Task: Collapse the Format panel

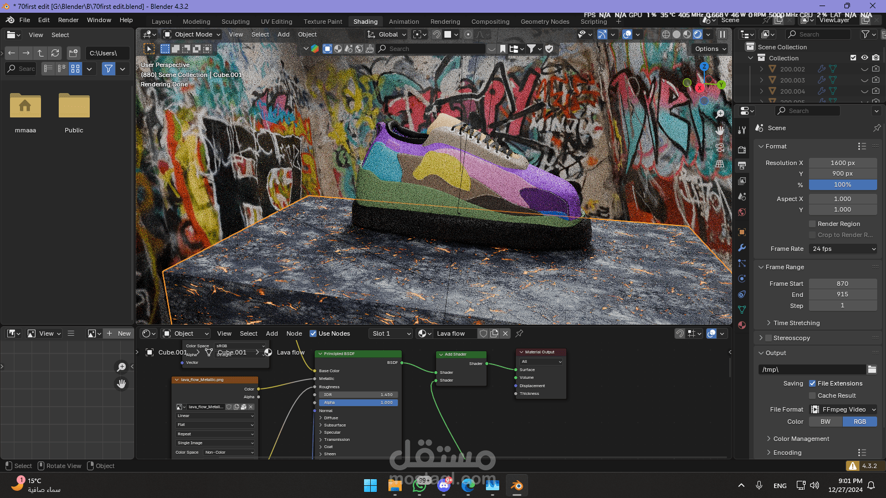Action: (x=776, y=146)
